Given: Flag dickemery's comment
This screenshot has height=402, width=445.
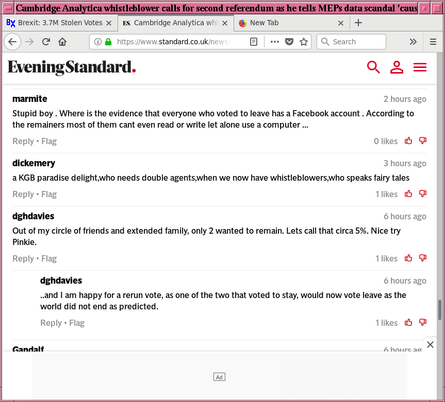Looking at the screenshot, I should [49, 194].
